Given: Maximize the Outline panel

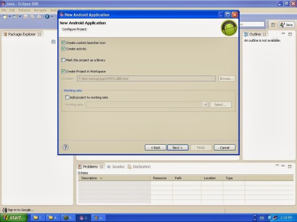Looking at the screenshot, I should coord(290,34).
